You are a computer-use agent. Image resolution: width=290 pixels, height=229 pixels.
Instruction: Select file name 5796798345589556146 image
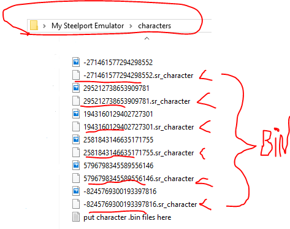pos(118,166)
